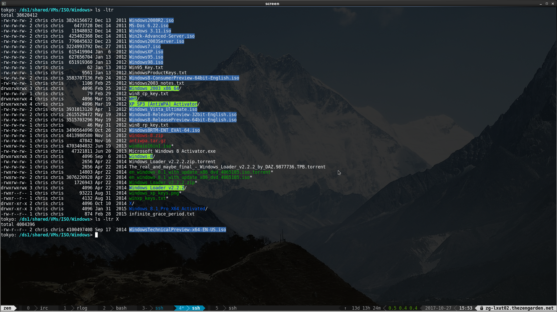Click Windows_Loader_v2.2.2.zip green filename
The image size is (557, 312).
[162, 183]
